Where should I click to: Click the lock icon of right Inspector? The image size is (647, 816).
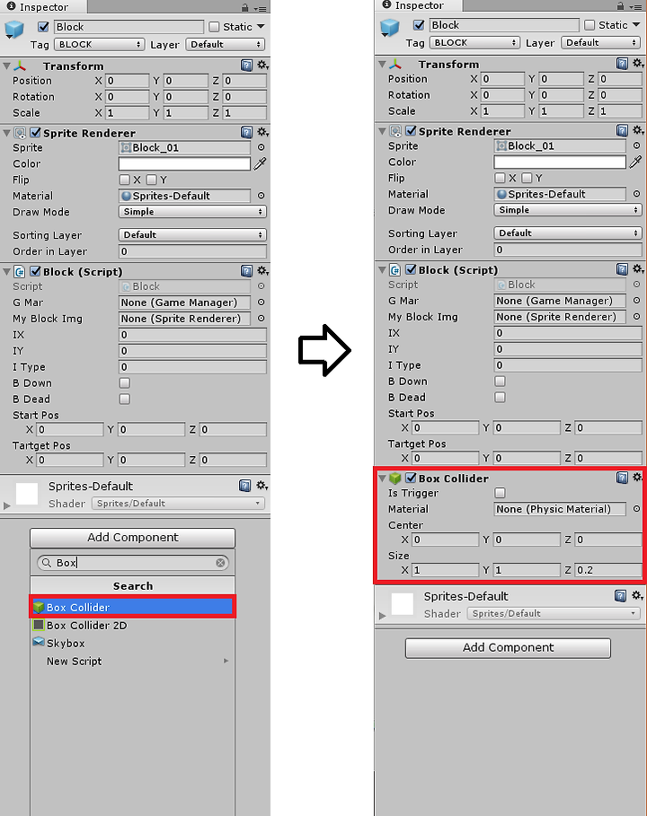[x=620, y=5]
